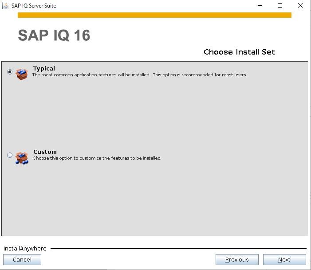311x270 pixels.
Task: Go back with the Previous button
Action: point(237,259)
